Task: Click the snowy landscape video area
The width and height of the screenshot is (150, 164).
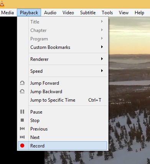Action: tap(129, 90)
